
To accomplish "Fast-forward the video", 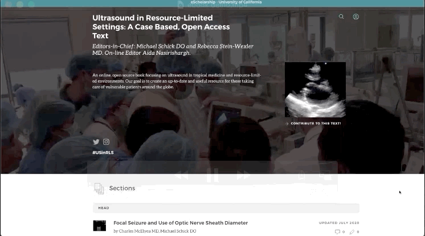I will tap(243, 175).
